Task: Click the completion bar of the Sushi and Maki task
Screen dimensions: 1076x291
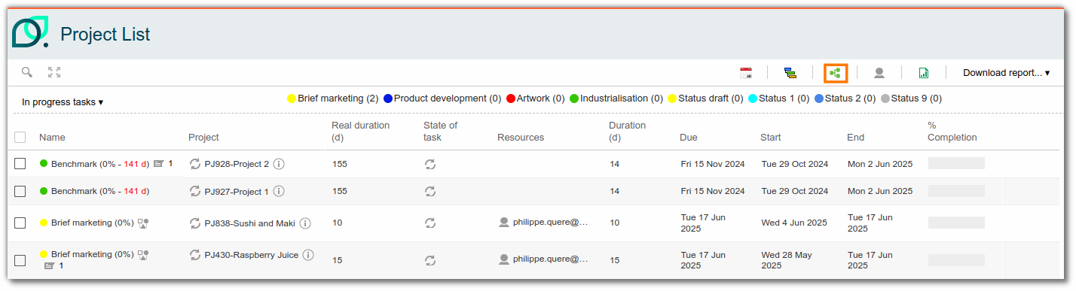Action: coord(956,223)
